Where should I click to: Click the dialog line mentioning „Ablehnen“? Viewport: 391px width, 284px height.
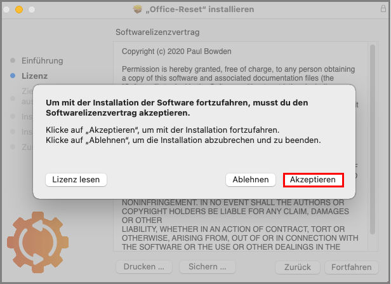tap(183, 140)
